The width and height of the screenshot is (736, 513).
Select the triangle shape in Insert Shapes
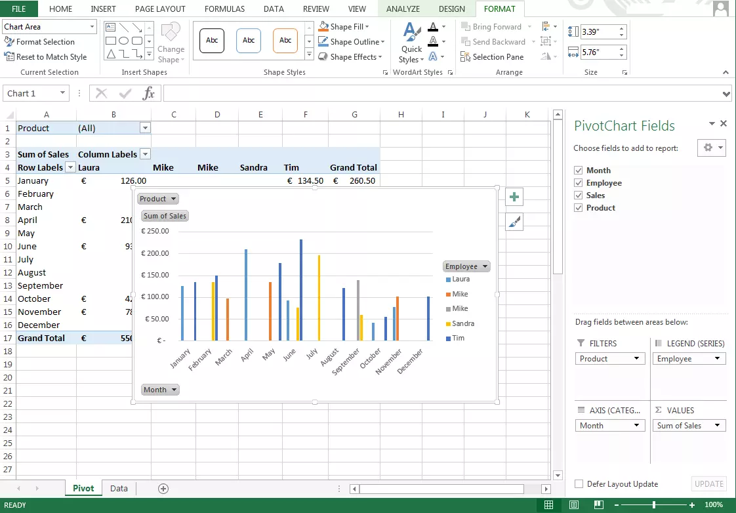(111, 54)
